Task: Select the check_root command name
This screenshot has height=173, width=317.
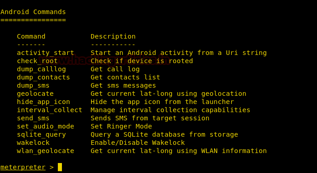Action: click(37, 61)
